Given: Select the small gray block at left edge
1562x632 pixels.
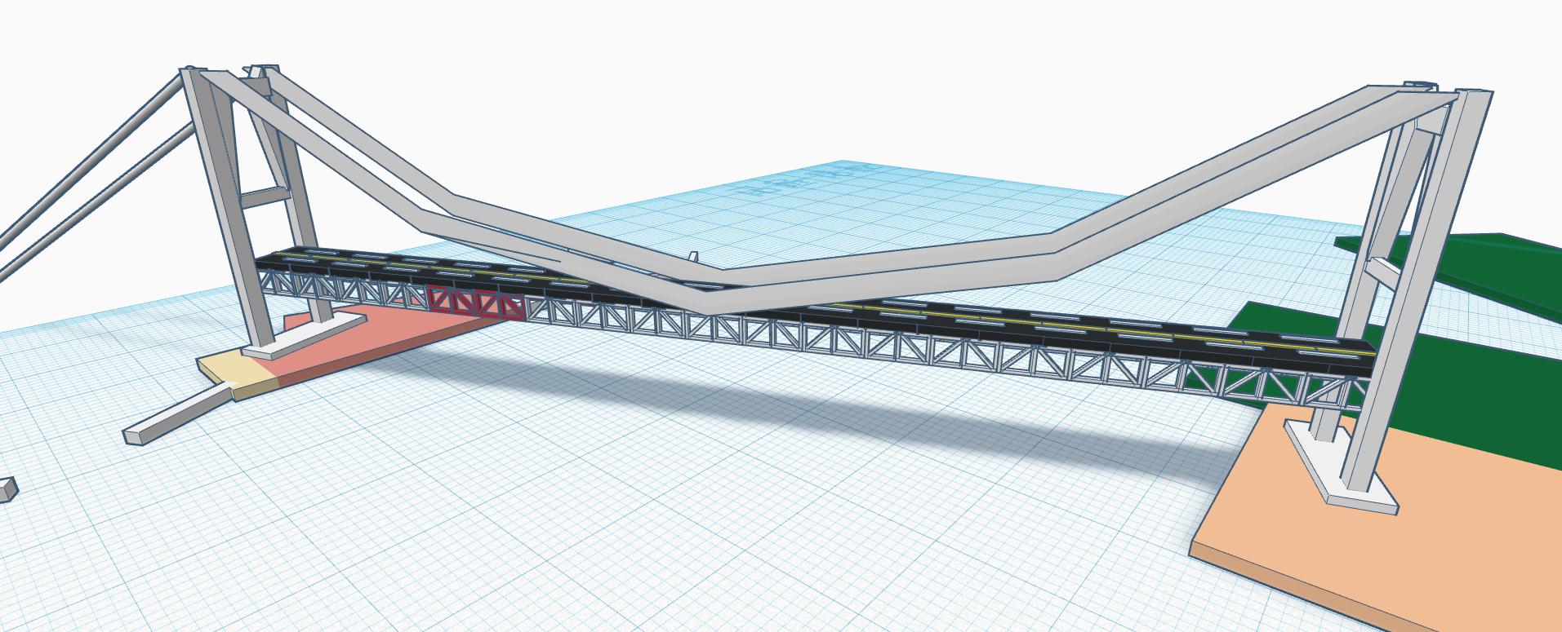Looking at the screenshot, I should pos(7,489).
